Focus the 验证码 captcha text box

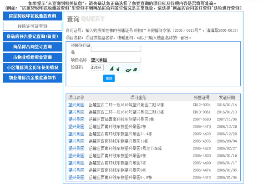coord(97,67)
